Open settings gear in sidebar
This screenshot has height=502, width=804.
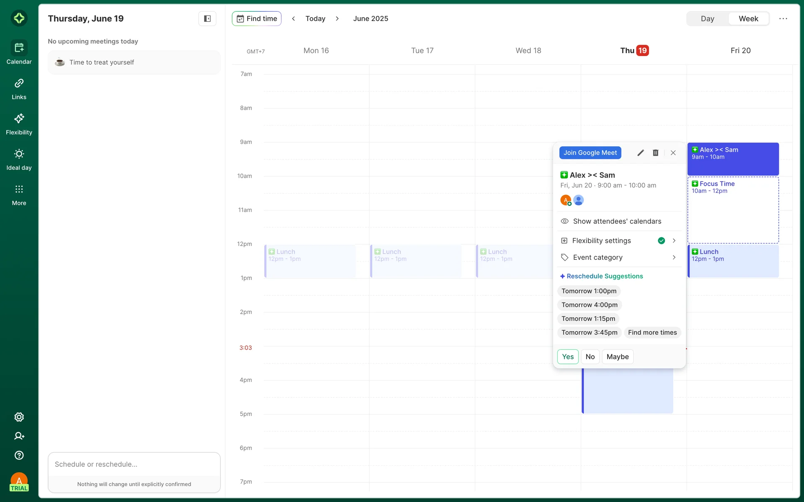pos(19,417)
